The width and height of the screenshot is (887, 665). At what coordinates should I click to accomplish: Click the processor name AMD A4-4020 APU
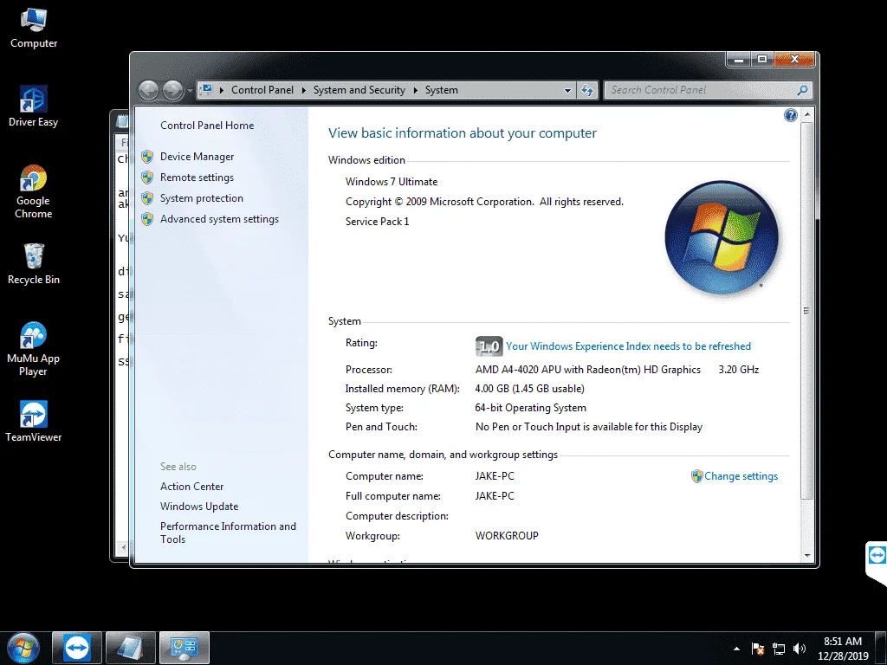click(x=588, y=370)
